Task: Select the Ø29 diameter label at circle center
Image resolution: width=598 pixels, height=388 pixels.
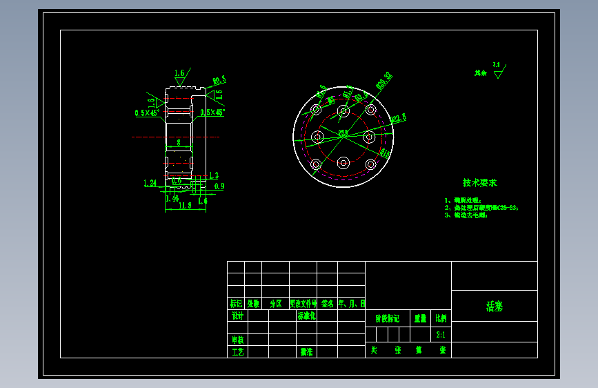Action: click(343, 133)
